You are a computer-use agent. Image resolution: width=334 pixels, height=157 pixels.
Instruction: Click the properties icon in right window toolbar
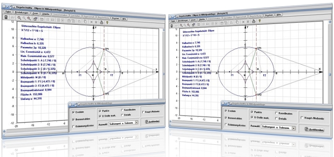[193, 24]
